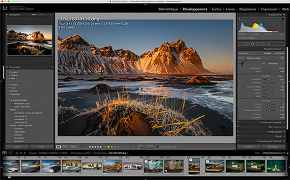Toggle the Courbe des tonalités panel switch
The width and height of the screenshot is (290, 180).
point(238,122)
